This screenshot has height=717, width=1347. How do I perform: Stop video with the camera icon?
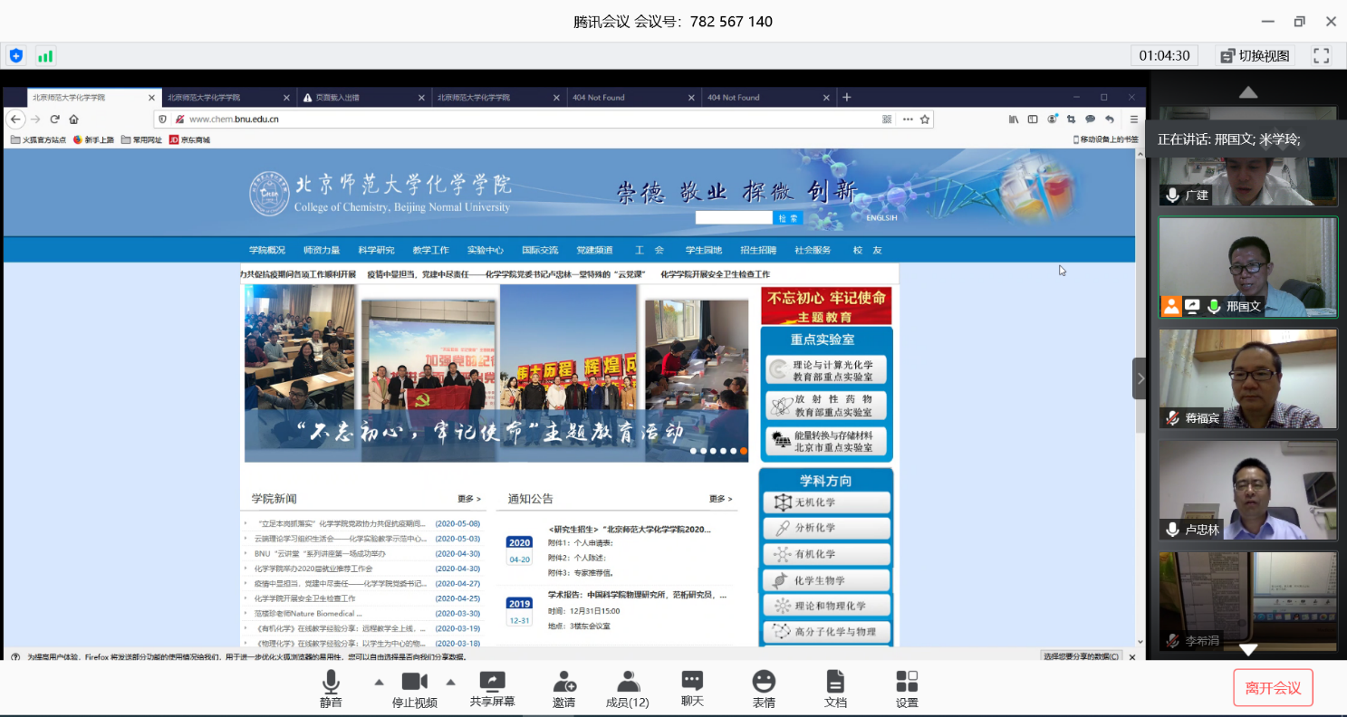coord(414,682)
